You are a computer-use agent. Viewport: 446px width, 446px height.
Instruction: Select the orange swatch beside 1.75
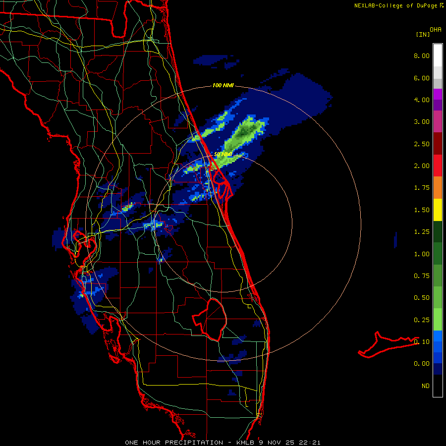(x=438, y=188)
